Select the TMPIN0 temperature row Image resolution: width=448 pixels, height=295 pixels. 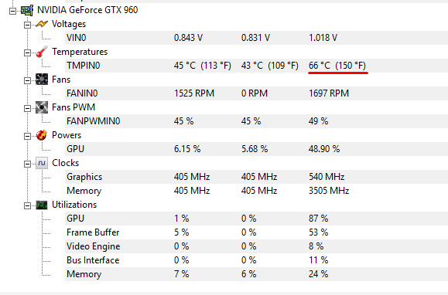(256, 66)
